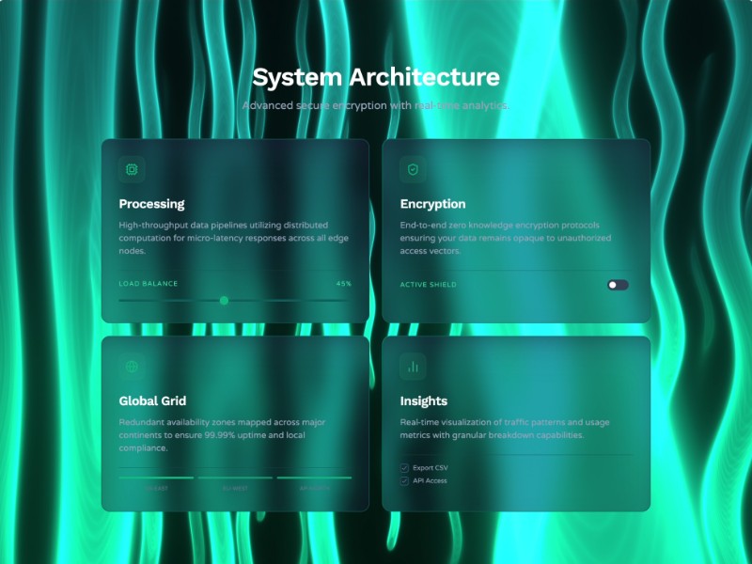
Task: Click the 45% load balance value
Action: click(343, 283)
